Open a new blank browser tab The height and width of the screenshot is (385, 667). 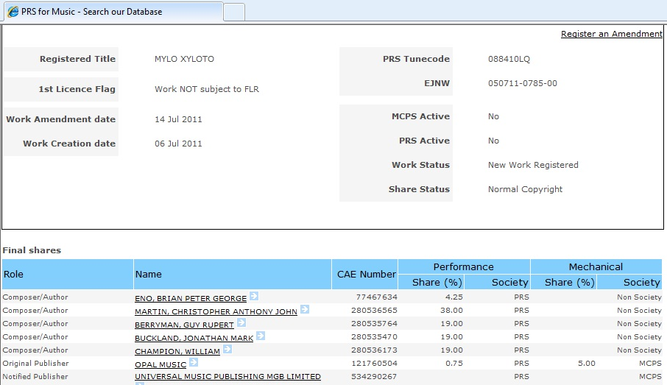[234, 12]
